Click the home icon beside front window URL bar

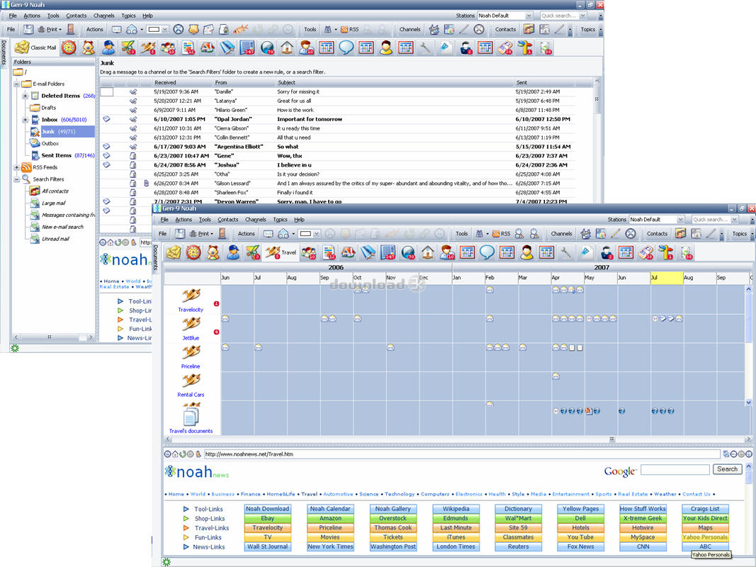click(x=174, y=454)
